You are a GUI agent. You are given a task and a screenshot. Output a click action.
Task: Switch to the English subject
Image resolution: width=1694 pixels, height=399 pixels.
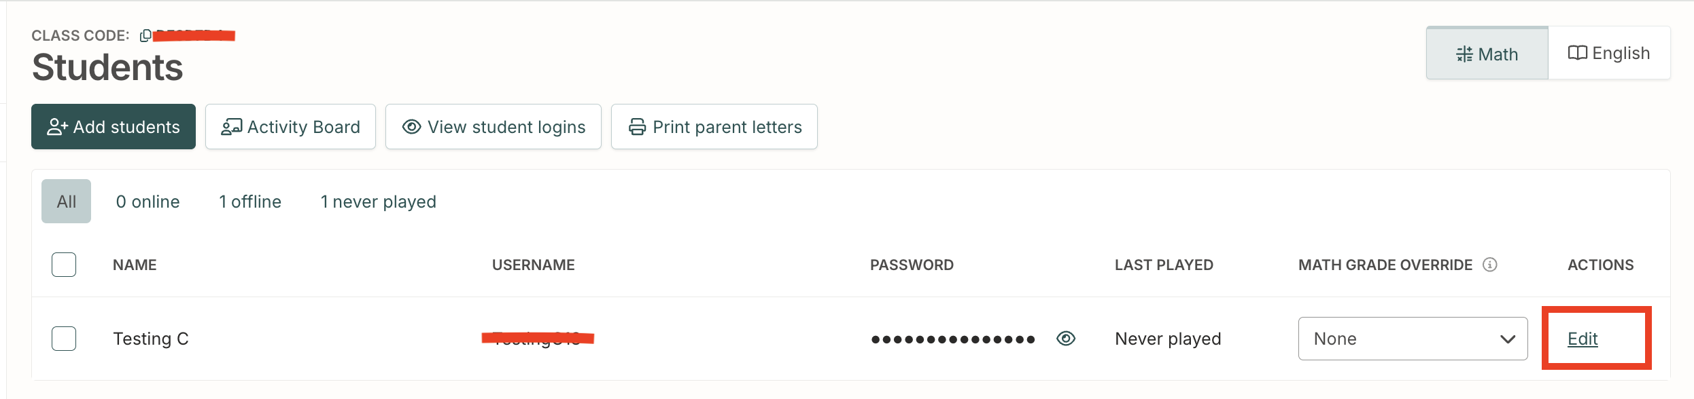pyautogui.click(x=1609, y=53)
